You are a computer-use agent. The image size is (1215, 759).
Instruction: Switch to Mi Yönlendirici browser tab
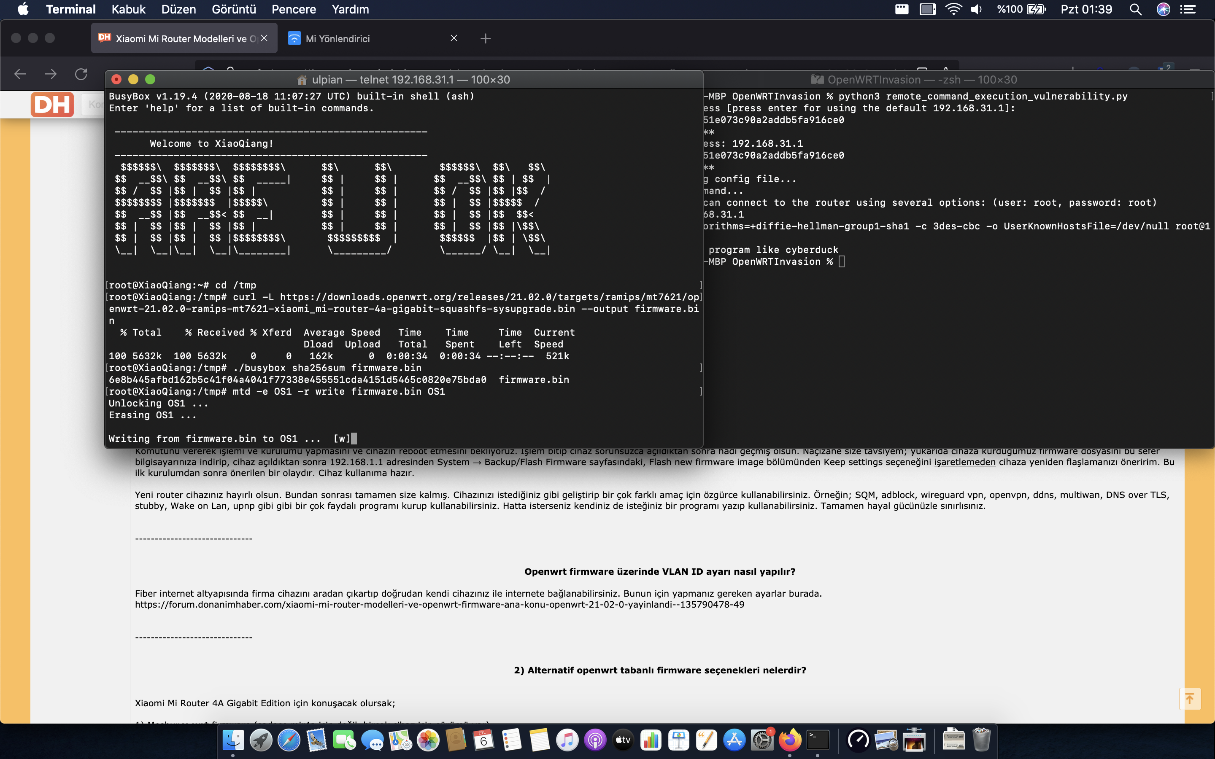coord(374,38)
